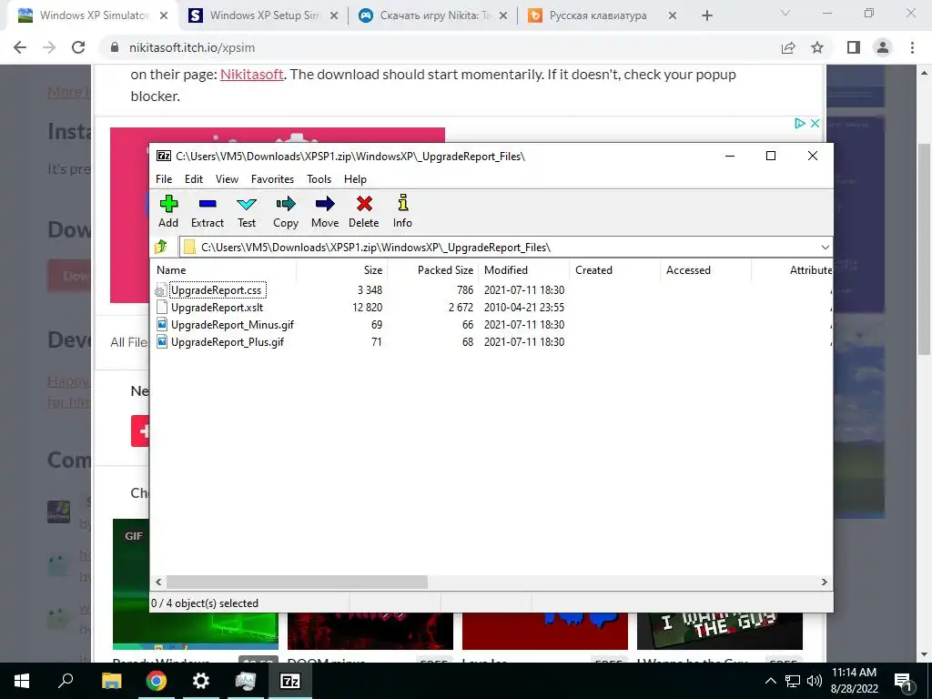This screenshot has height=699, width=932.
Task: Open the Tools menu in 7-Zip
Action: pos(319,179)
